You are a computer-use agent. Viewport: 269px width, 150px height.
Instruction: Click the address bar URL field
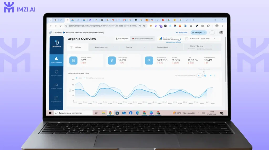tap(103, 26)
